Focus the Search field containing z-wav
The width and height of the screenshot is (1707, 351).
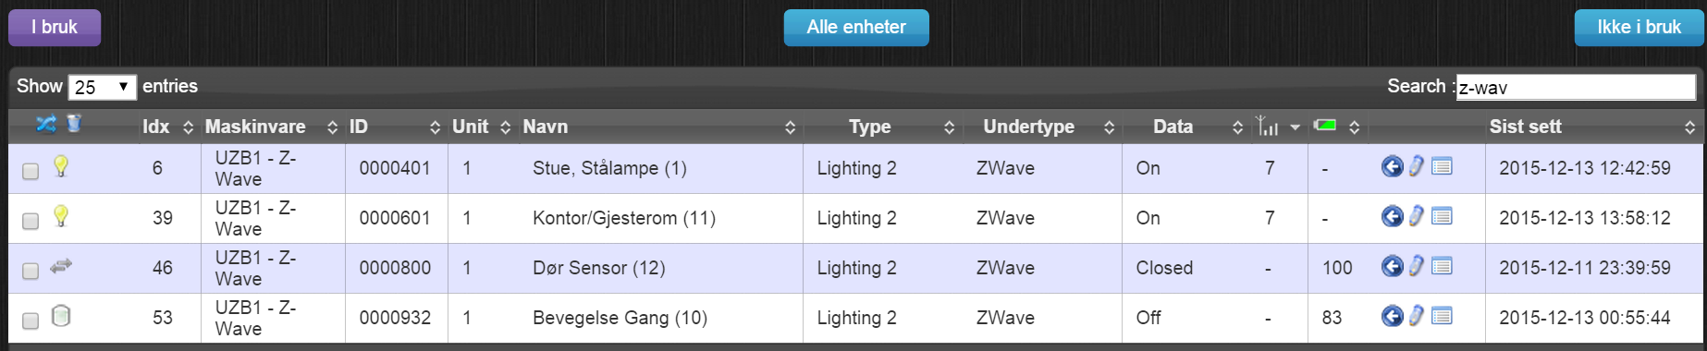click(1576, 87)
